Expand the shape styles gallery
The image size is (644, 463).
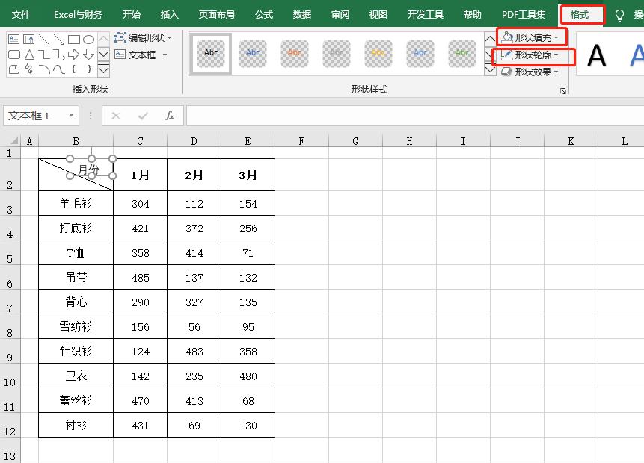click(x=490, y=69)
